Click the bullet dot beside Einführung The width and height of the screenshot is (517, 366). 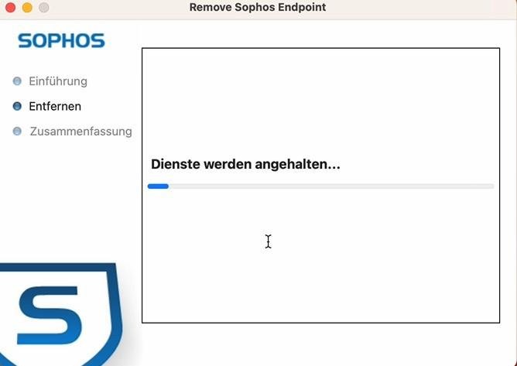click(x=17, y=81)
